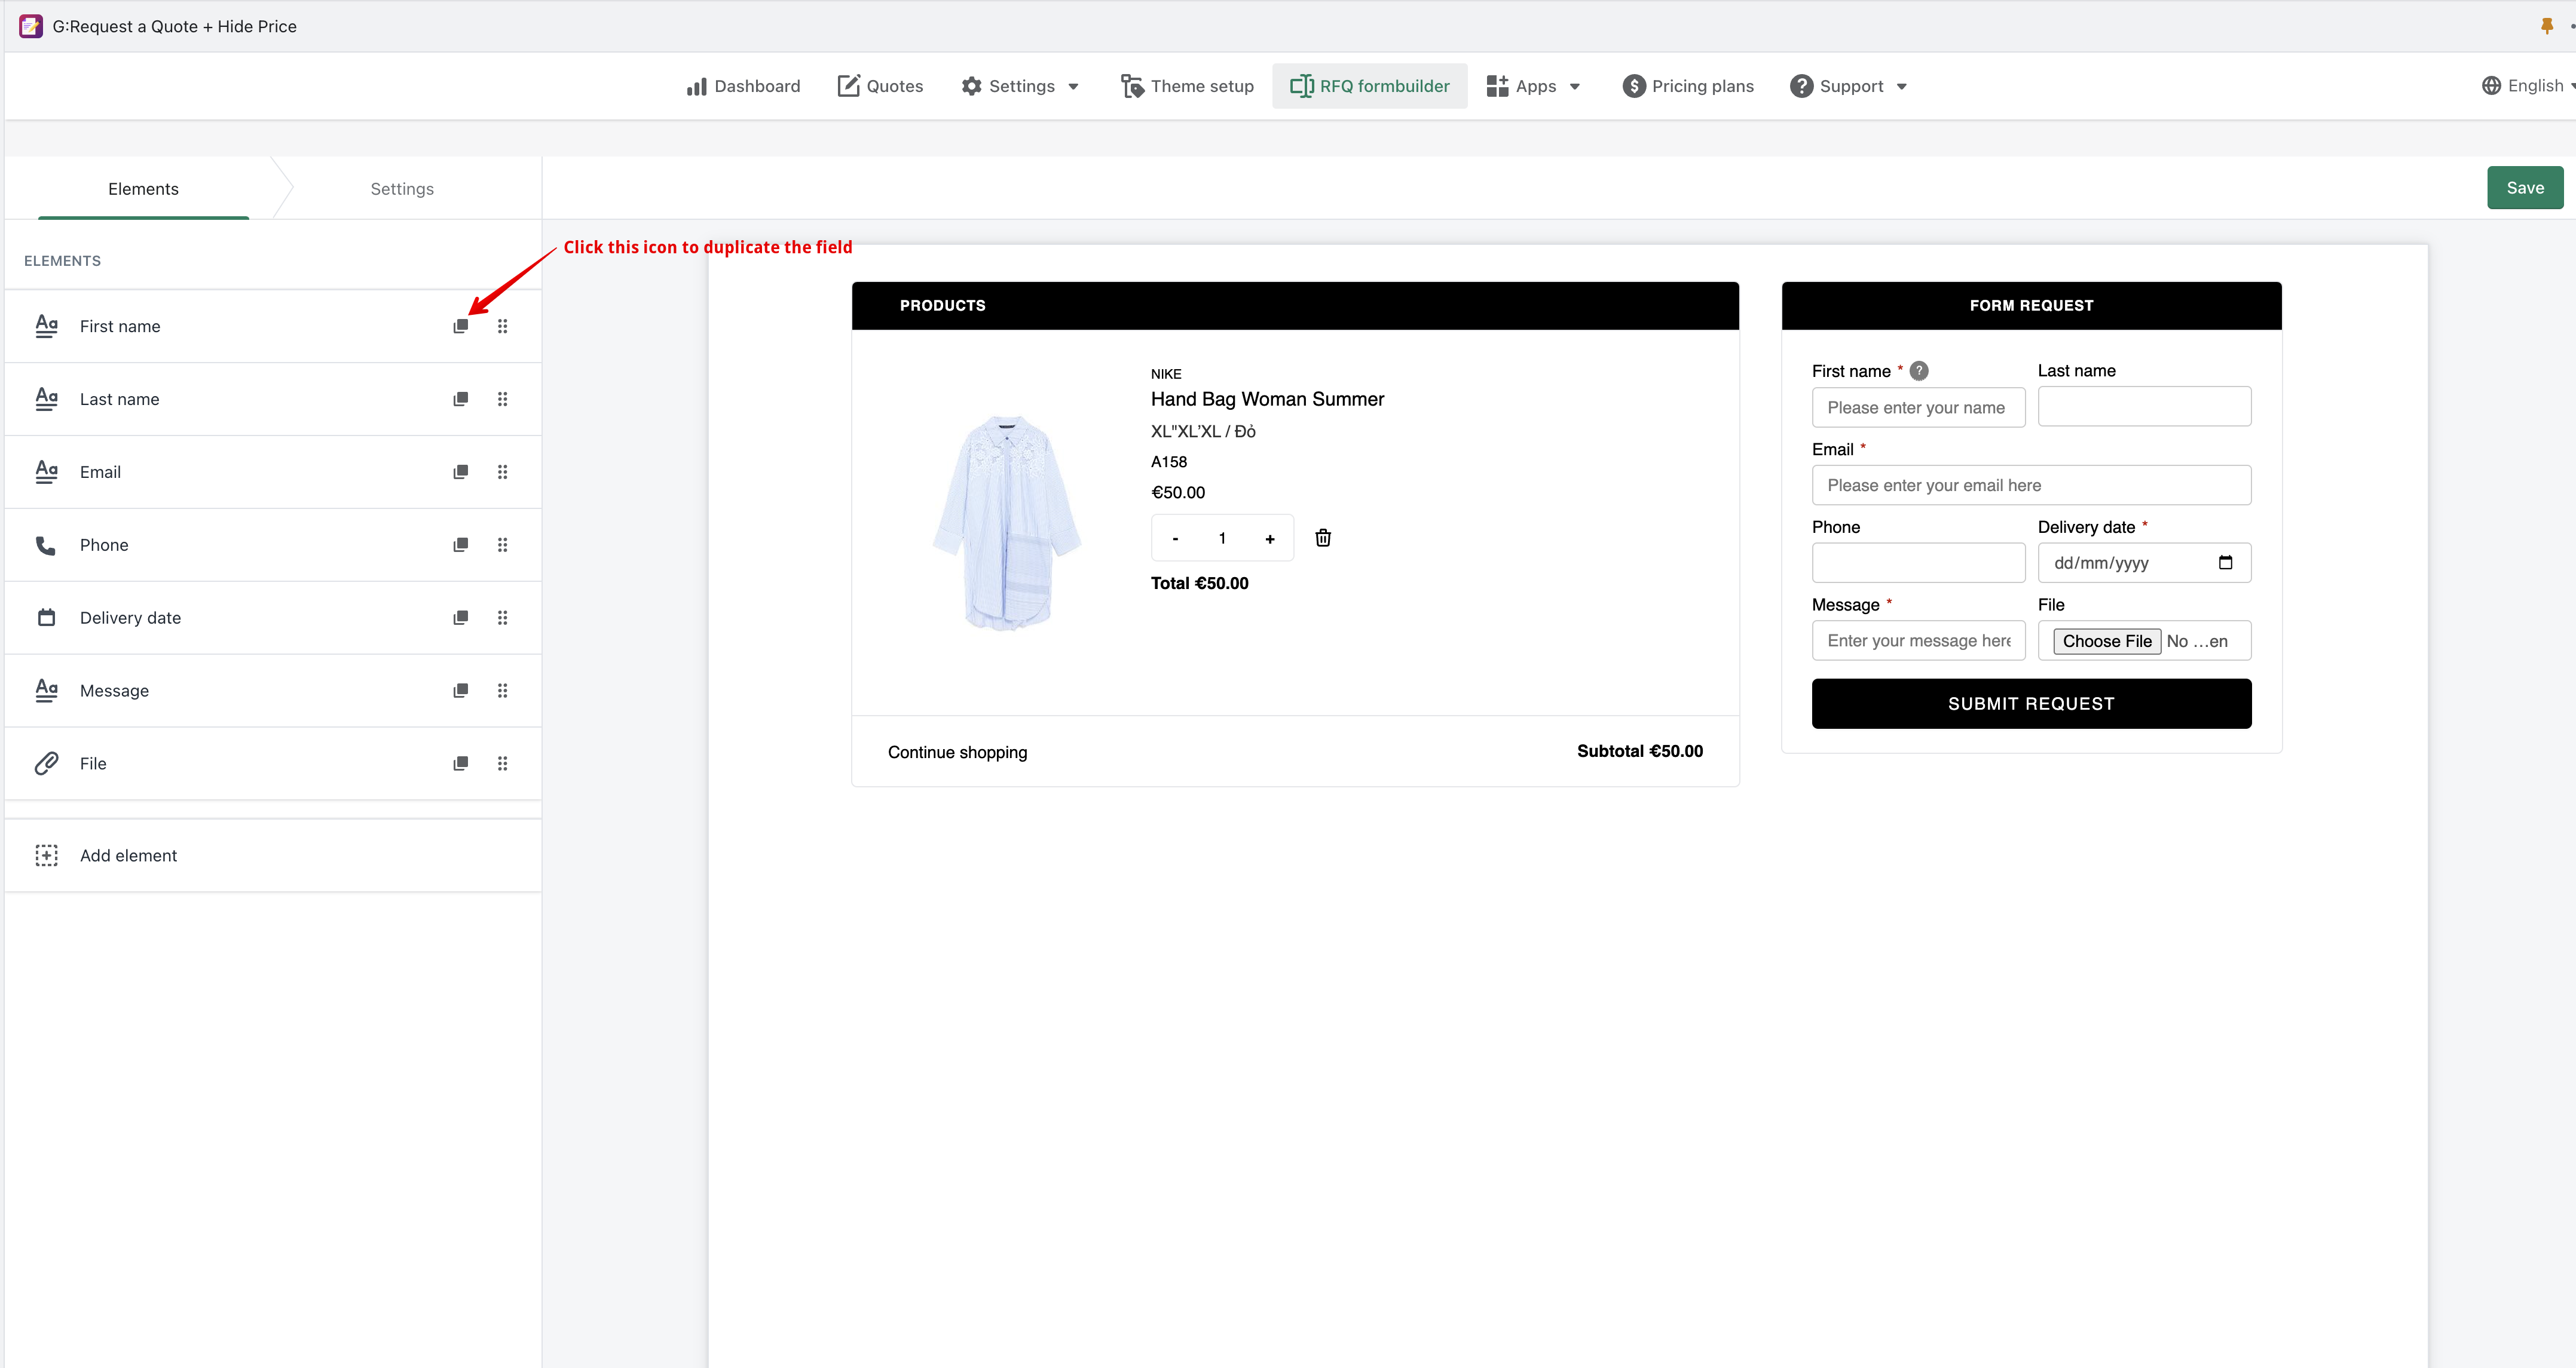Duplicate the Phone field
2576x1368 pixels.
point(460,545)
